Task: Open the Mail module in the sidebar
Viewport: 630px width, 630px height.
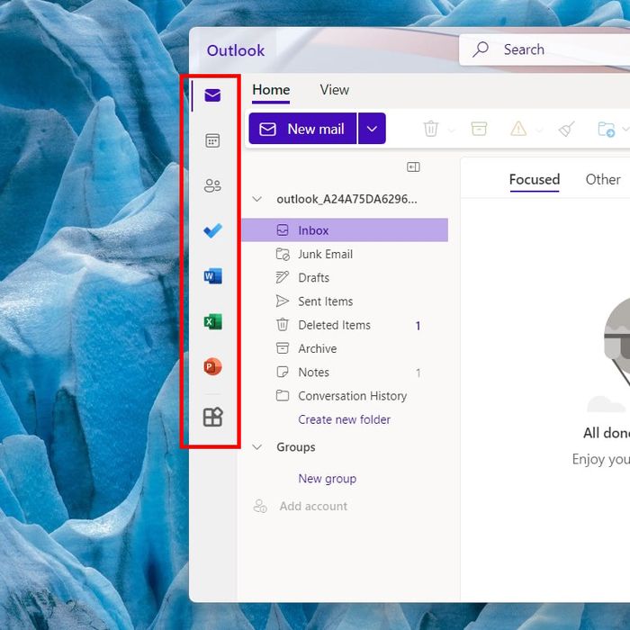Action: point(212,95)
